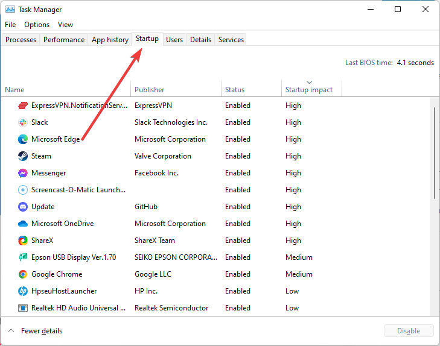Click the ExpressVPN notification service icon
The height and width of the screenshot is (346, 440).
pos(22,105)
